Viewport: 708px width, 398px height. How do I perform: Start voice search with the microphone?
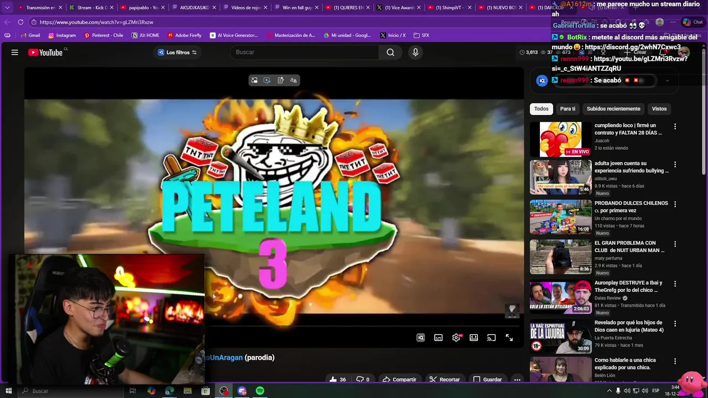415,53
